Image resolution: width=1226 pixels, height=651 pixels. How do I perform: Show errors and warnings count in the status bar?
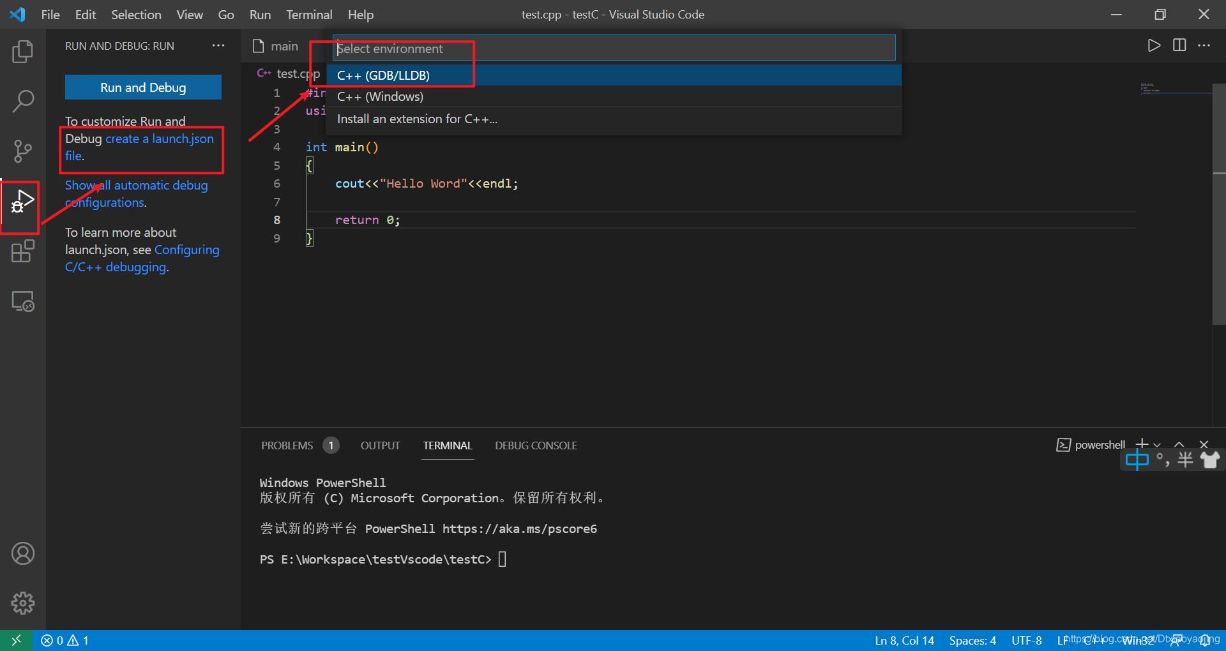coord(65,640)
